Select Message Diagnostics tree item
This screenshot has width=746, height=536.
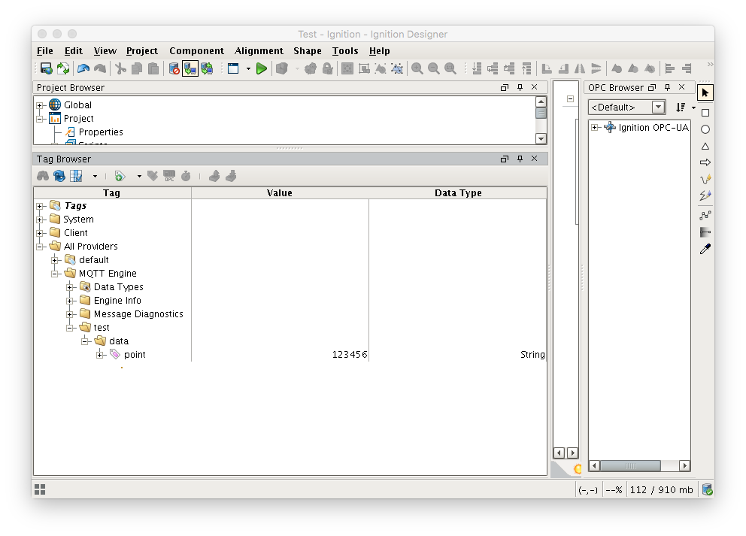[138, 314]
